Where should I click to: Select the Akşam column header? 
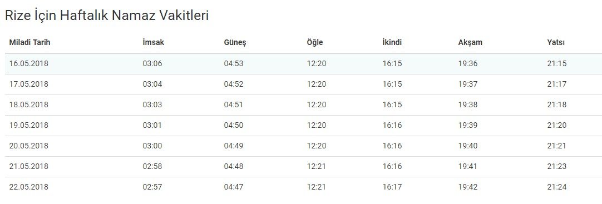point(470,43)
